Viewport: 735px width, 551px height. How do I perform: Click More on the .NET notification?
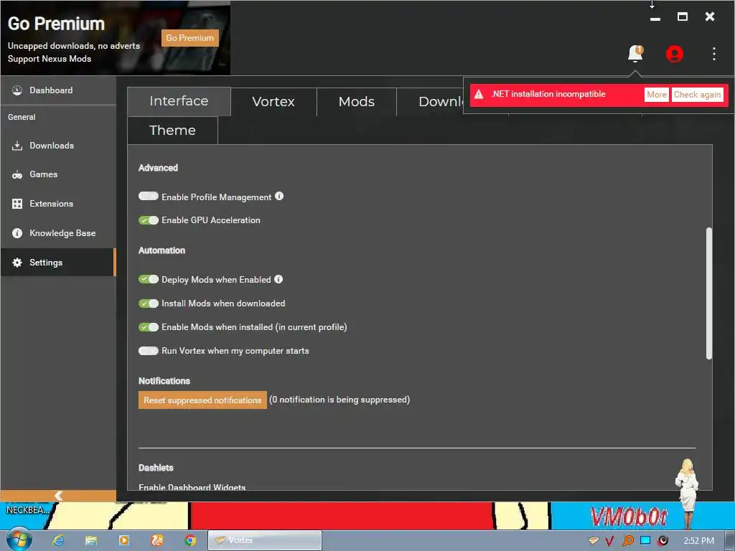coord(656,95)
